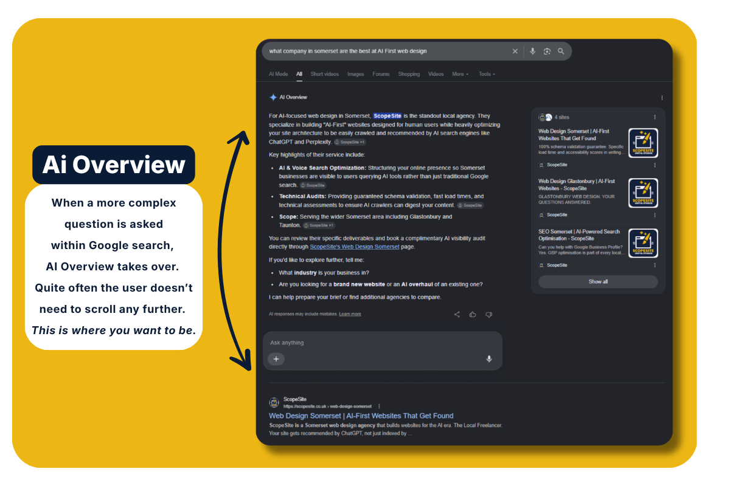This screenshot has width=730, height=486.
Task: Click the ScopeSite favicon in the organic result
Action: tap(274, 402)
